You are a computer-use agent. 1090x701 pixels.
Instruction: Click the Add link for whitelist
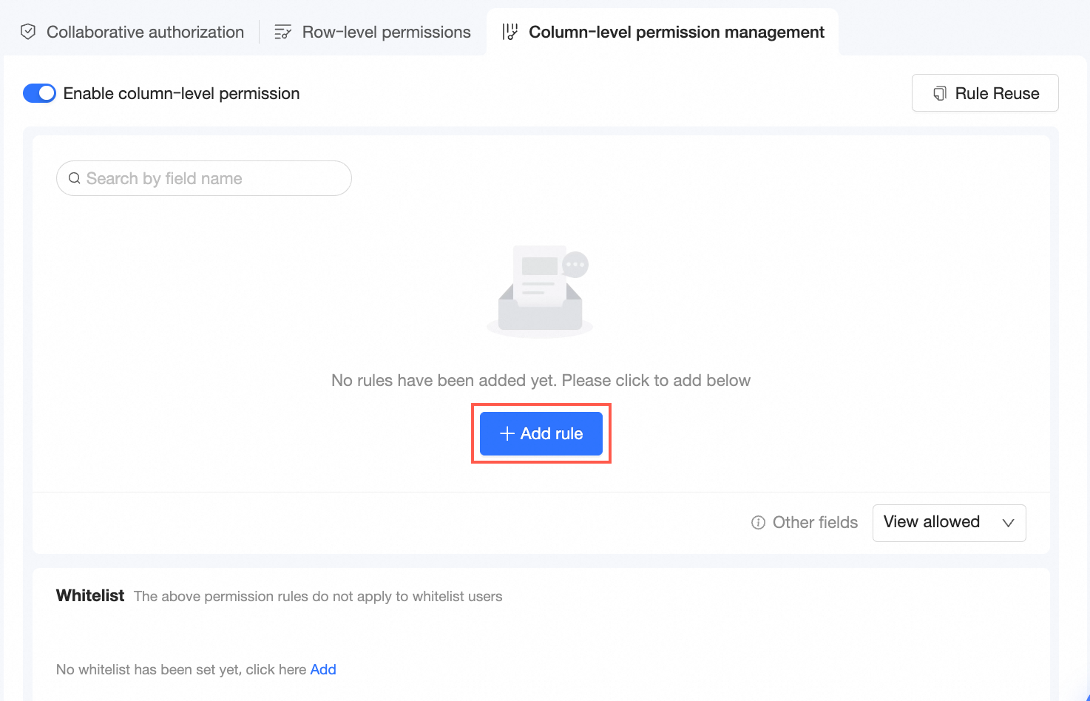(x=323, y=669)
